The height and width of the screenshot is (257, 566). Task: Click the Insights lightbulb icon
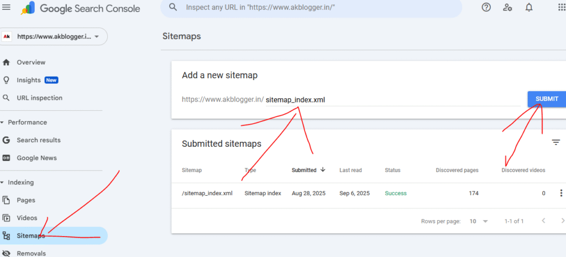coord(6,80)
